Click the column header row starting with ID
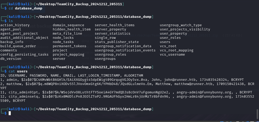The width and height of the screenshot is (259, 122). pyautogui.click(x=72, y=76)
